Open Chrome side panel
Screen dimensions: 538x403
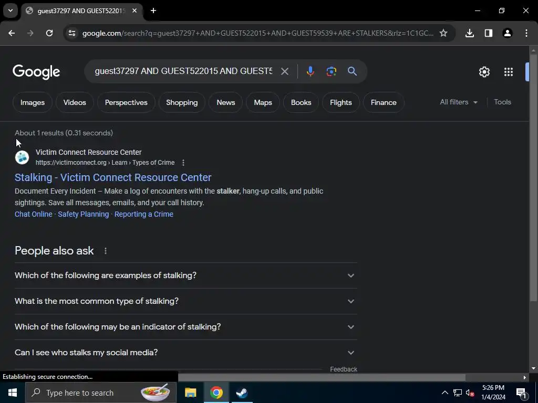(x=489, y=33)
